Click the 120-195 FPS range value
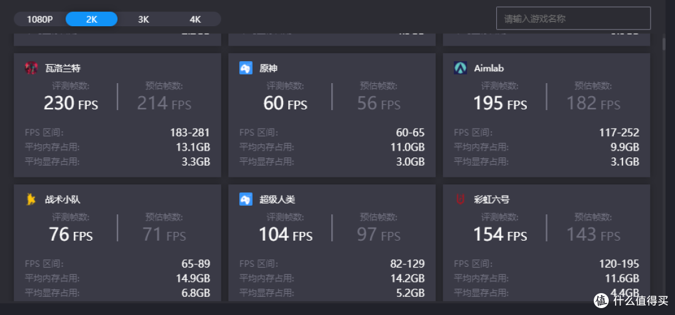Image resolution: width=675 pixels, height=315 pixels. click(x=619, y=264)
